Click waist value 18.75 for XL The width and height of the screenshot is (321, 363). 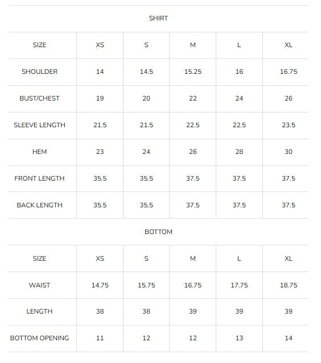[x=289, y=285]
